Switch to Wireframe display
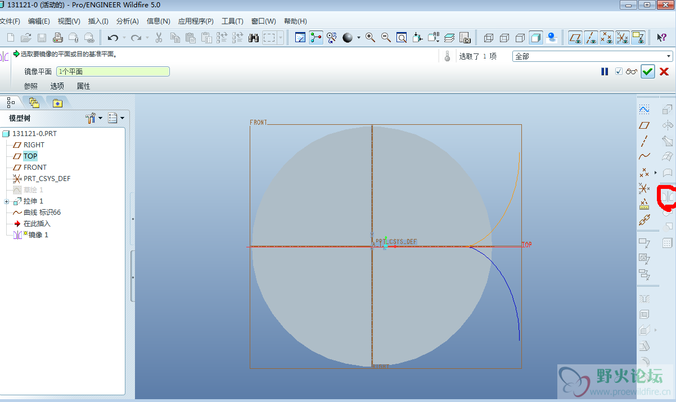The width and height of the screenshot is (676, 402). click(x=489, y=38)
